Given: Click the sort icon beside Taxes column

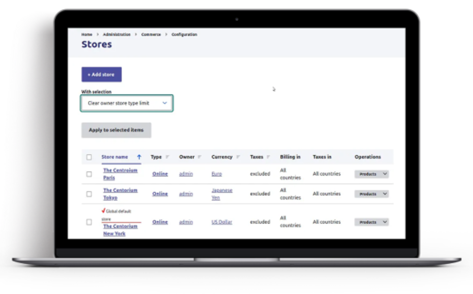Looking at the screenshot, I should pos(268,157).
